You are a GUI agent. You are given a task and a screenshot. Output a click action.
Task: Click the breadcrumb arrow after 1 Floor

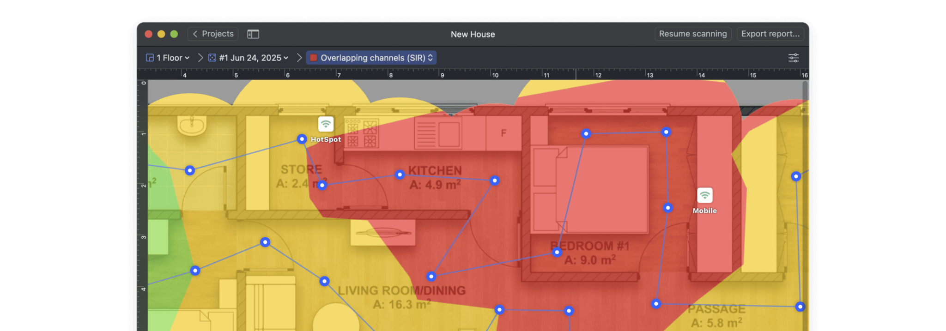click(200, 58)
